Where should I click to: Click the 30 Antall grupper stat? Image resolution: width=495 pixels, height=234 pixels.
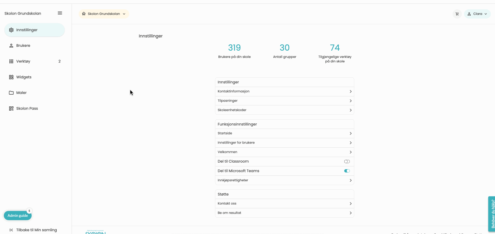click(x=284, y=51)
